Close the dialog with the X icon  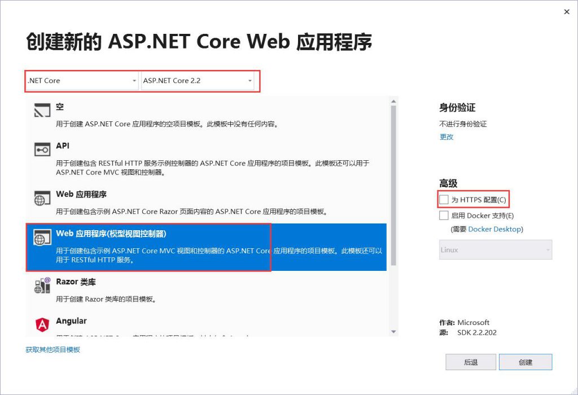567,12
